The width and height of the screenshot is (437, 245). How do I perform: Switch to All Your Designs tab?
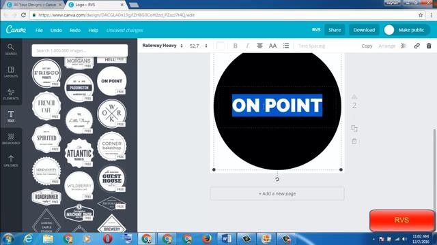(x=35, y=5)
